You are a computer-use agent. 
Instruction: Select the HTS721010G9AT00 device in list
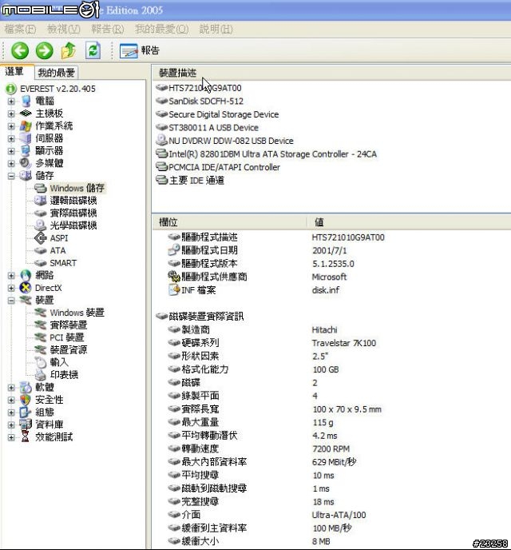[205, 88]
